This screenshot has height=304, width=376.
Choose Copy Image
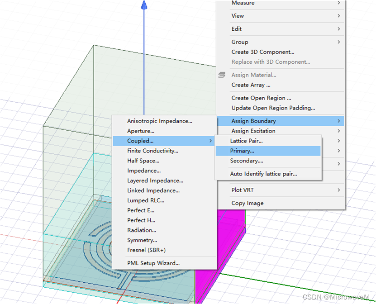[x=281, y=203]
